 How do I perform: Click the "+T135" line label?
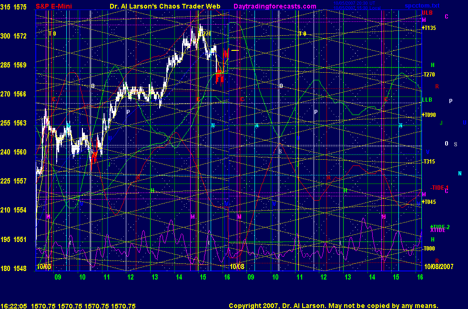point(428,28)
